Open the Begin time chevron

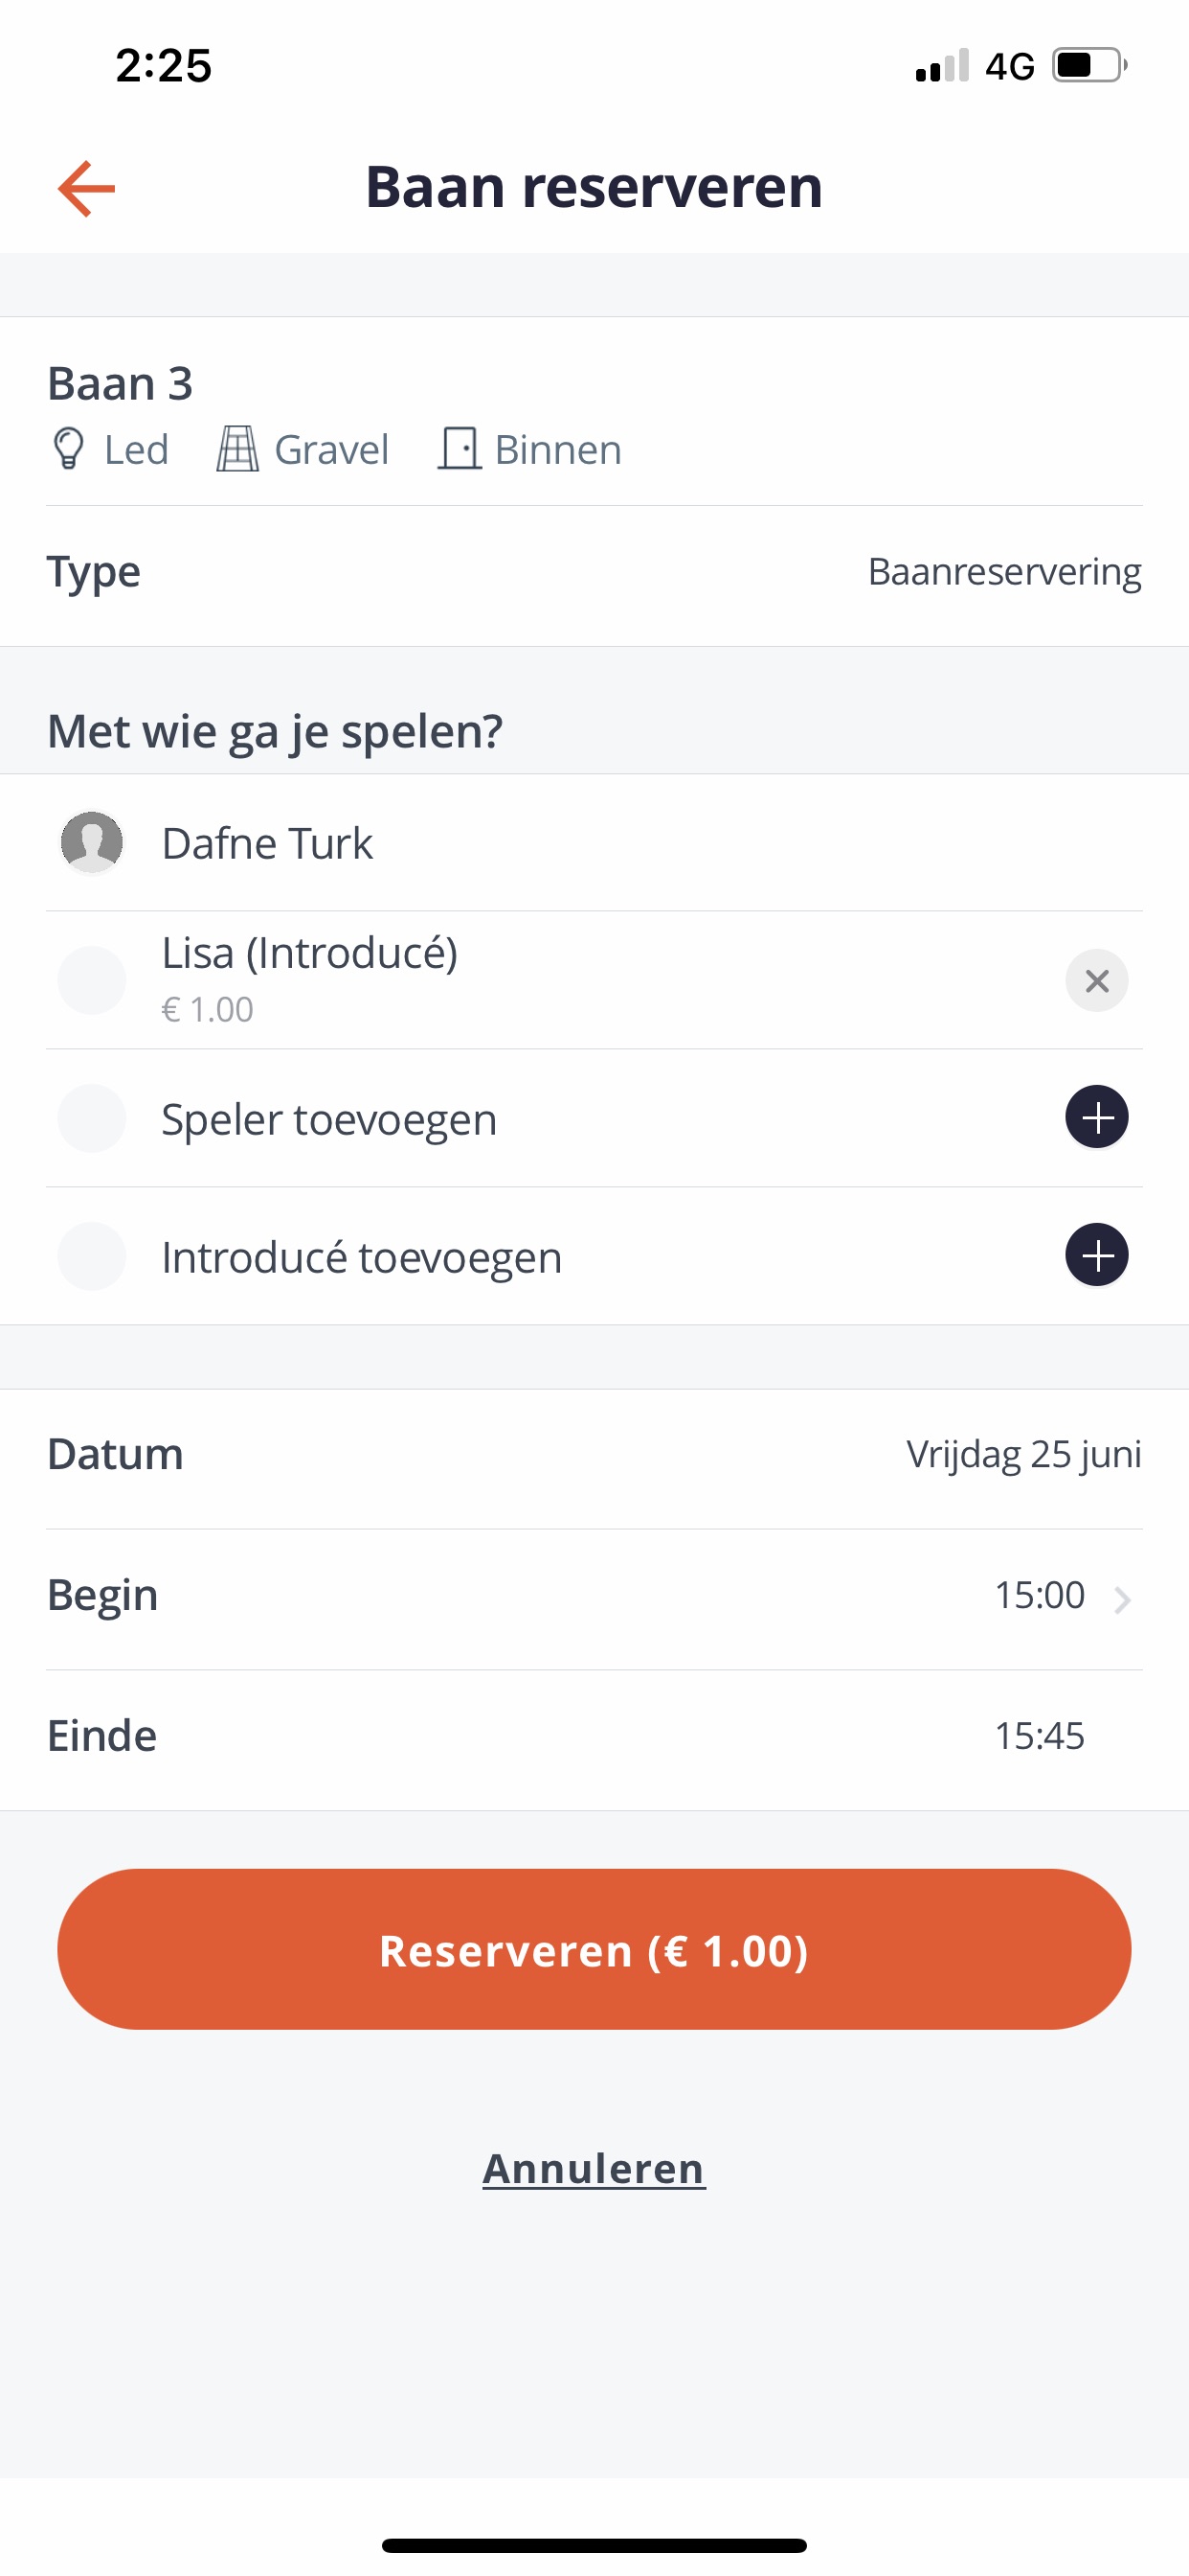click(x=1123, y=1598)
